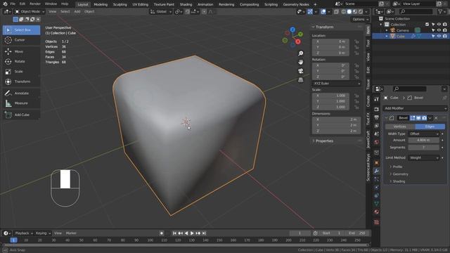Toggle camera view icon in viewport

tap(300, 71)
